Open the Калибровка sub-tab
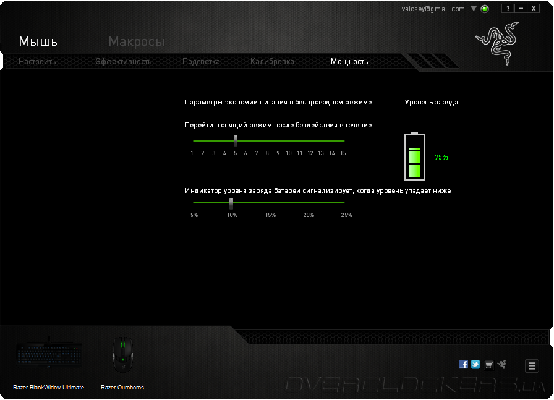This screenshot has width=554, height=400. click(x=272, y=61)
